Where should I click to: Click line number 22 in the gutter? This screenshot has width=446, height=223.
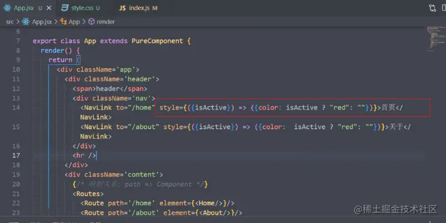click(16, 203)
